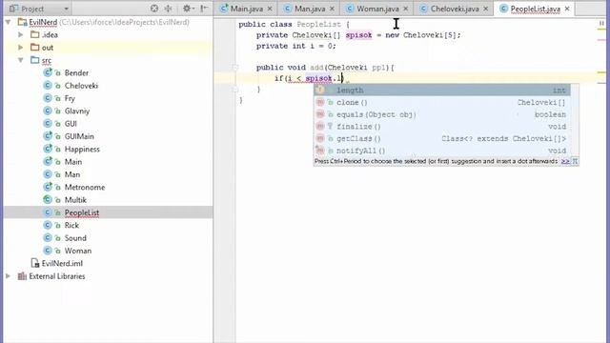The image size is (610, 343).
Task: Click the Metronome class icon
Action: coord(48,187)
